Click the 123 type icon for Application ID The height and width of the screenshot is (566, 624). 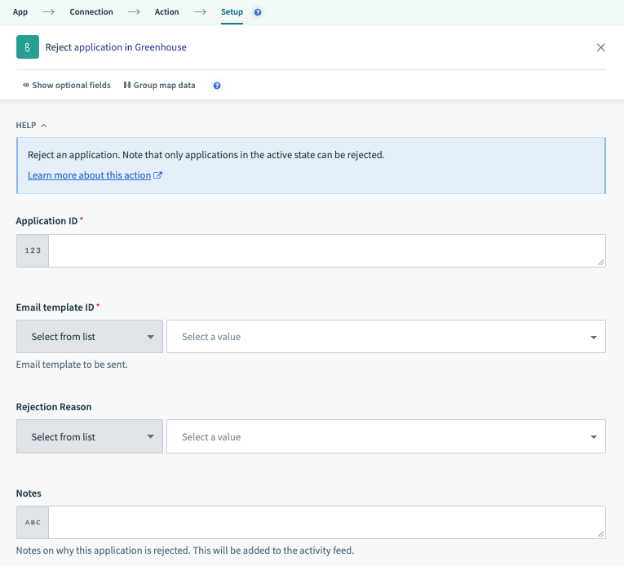(33, 250)
